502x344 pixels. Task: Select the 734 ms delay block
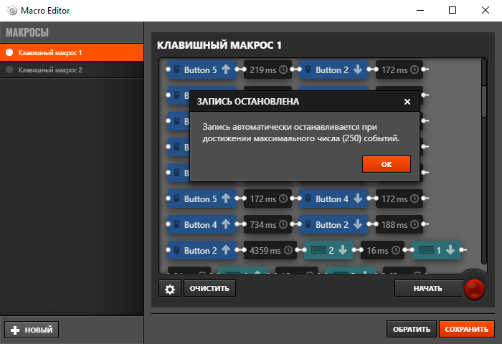pos(268,224)
